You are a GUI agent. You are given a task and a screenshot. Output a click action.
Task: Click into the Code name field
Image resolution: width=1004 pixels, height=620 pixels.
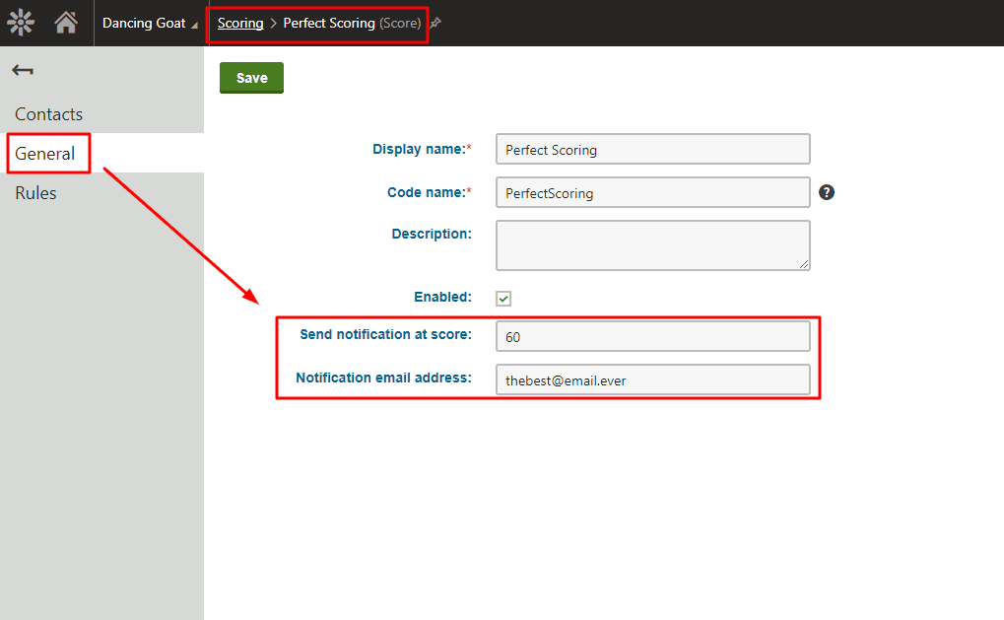click(x=653, y=193)
